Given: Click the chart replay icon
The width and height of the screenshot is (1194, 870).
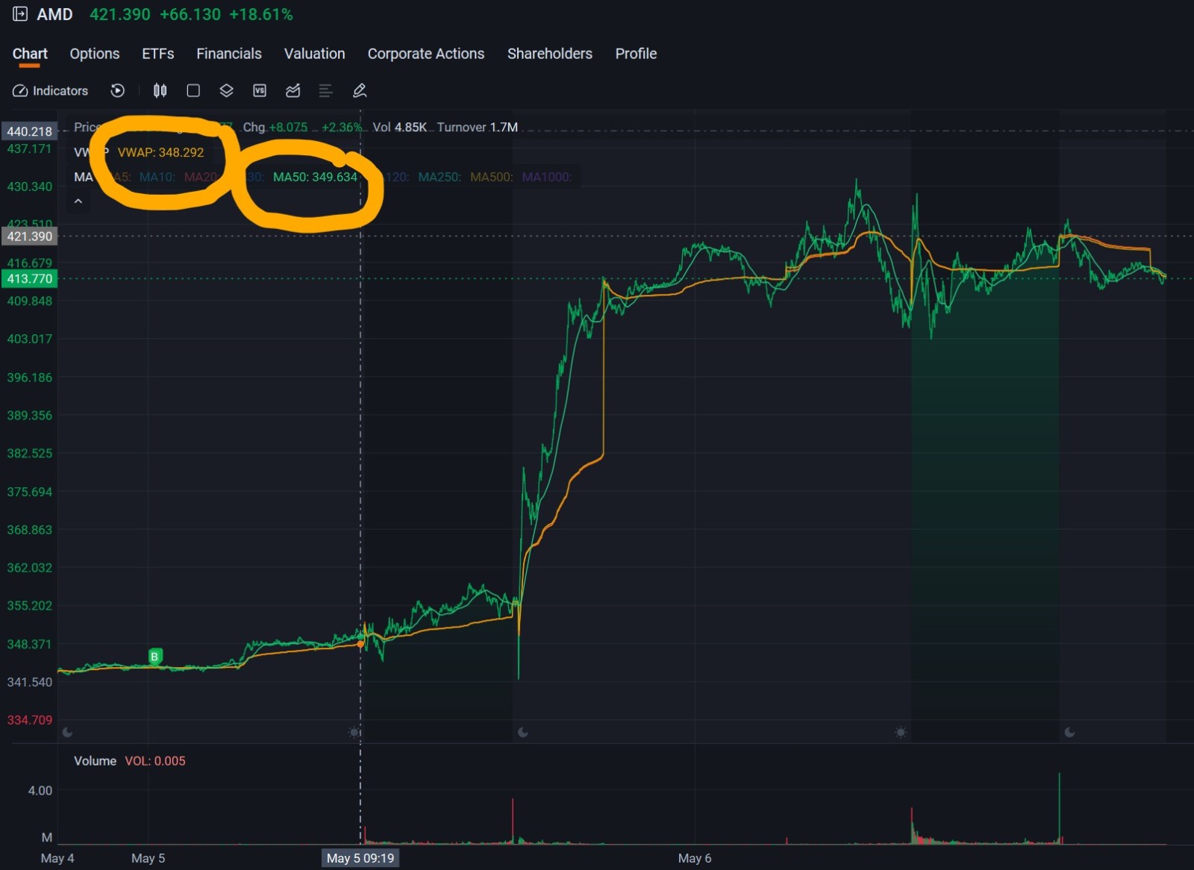Looking at the screenshot, I should coord(117,90).
